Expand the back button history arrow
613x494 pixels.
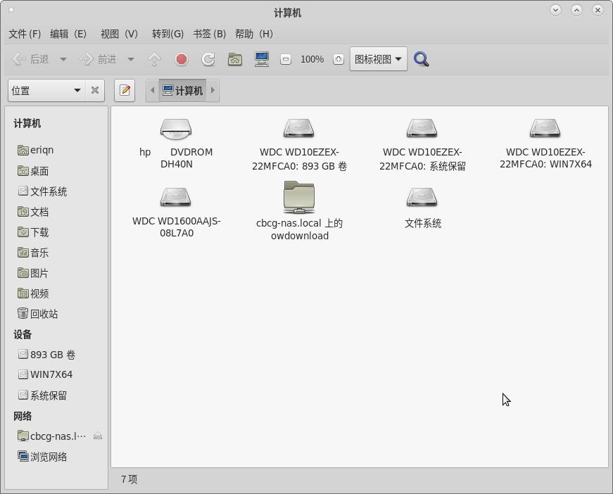63,59
